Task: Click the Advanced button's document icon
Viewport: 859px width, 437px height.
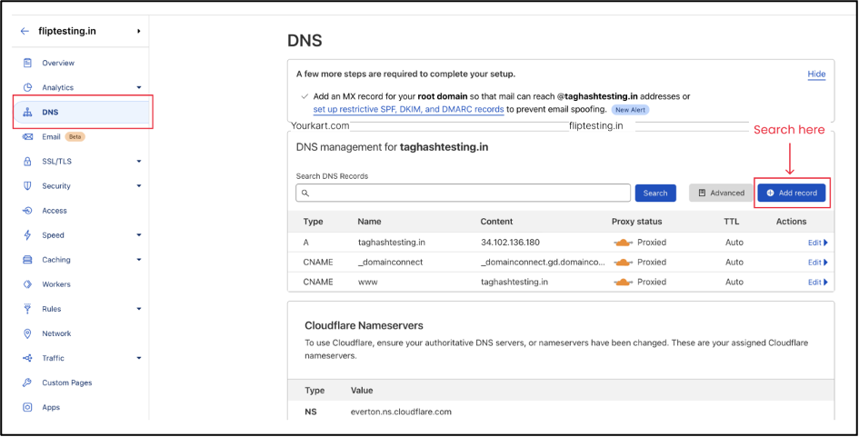Action: 702,193
